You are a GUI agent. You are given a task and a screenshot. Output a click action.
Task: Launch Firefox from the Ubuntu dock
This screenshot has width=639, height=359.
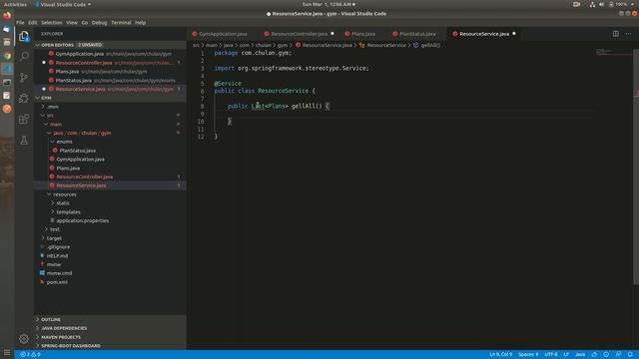point(7,16)
